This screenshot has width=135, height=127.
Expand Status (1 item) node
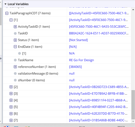pyautogui.click(x=15, y=40)
